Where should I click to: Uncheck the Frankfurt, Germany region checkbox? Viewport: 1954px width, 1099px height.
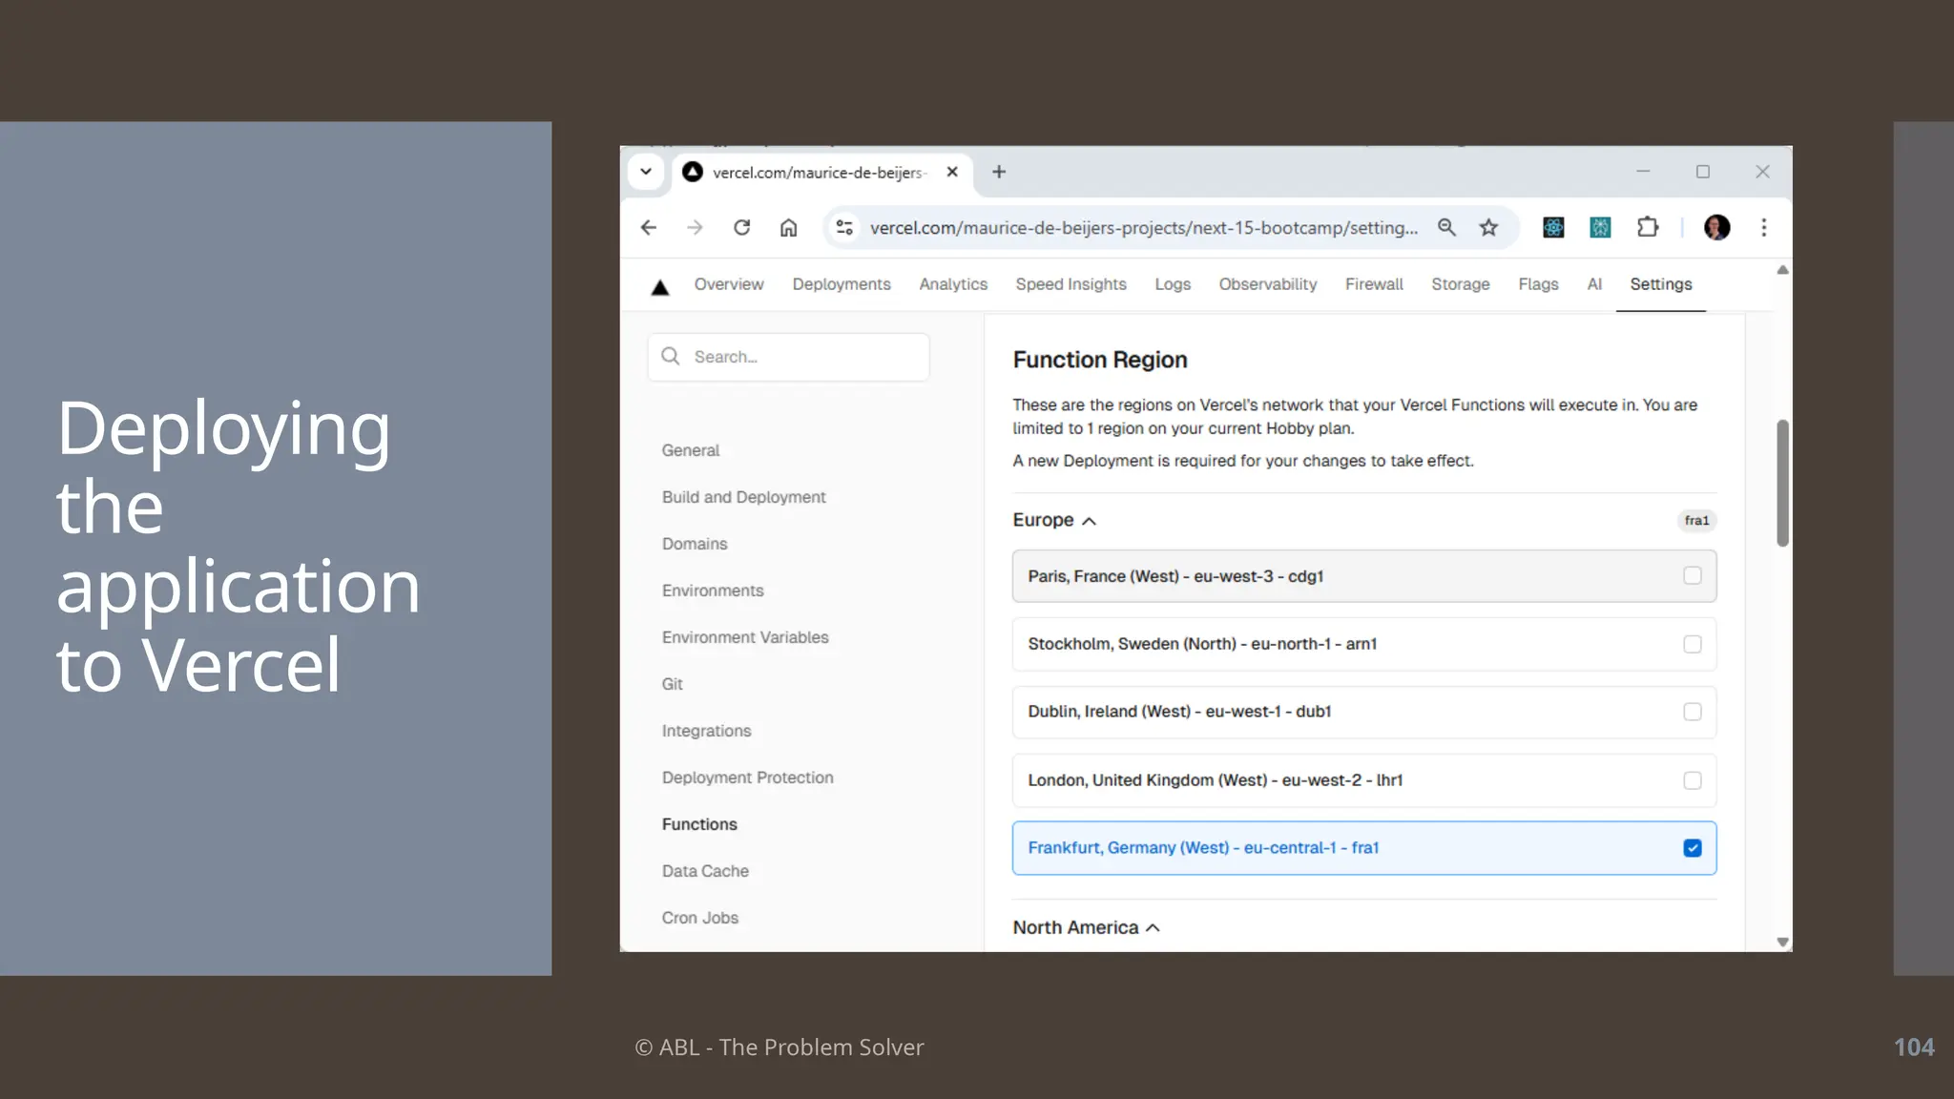point(1692,848)
